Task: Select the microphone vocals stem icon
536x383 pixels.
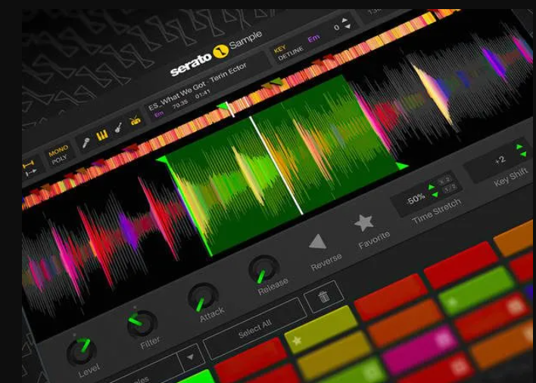Action: [86, 142]
